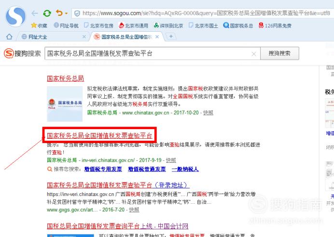Viewport: 334px width, 237px height.
Task: Open the 北京市住房 bookmark
Action: click(x=98, y=26)
